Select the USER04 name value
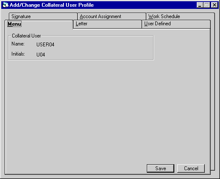The width and height of the screenshot is (220, 179). [45, 45]
